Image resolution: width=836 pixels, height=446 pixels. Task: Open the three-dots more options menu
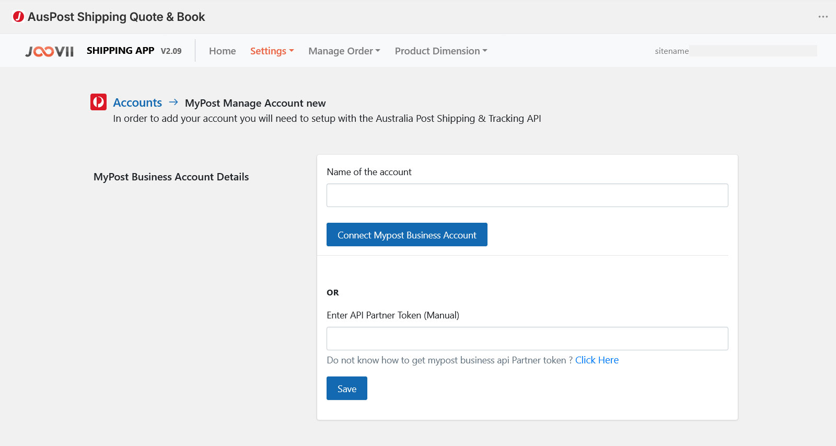click(823, 17)
